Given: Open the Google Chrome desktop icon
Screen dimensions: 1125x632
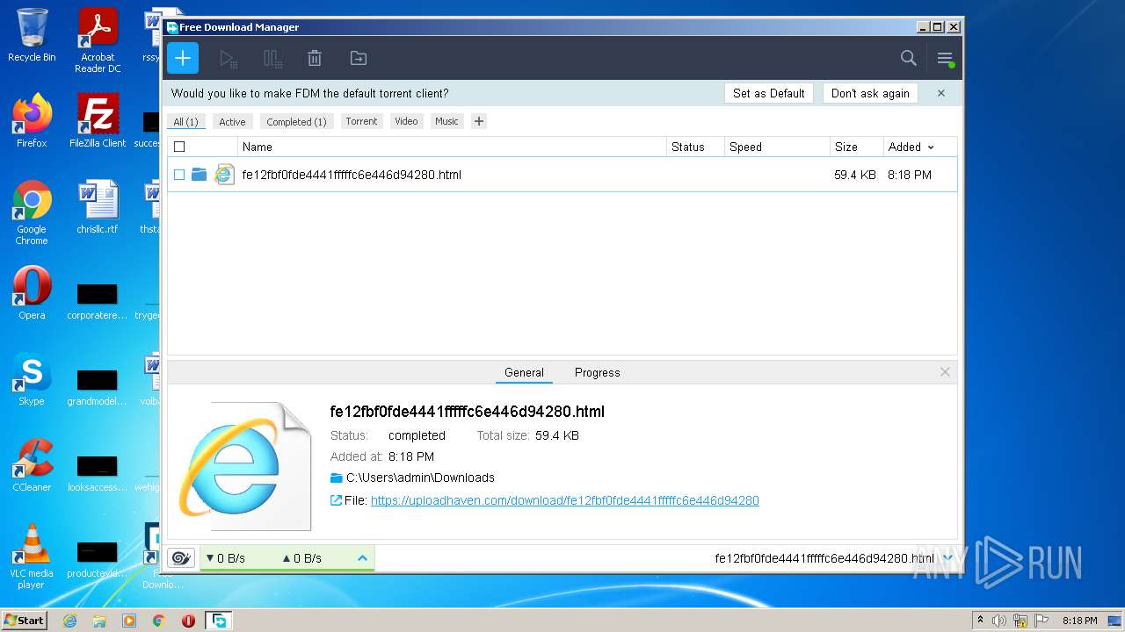Looking at the screenshot, I should point(32,212).
